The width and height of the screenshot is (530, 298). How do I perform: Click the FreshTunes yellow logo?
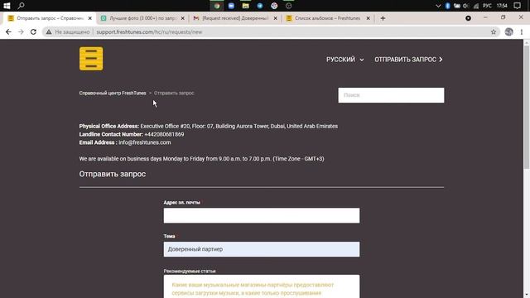91,59
